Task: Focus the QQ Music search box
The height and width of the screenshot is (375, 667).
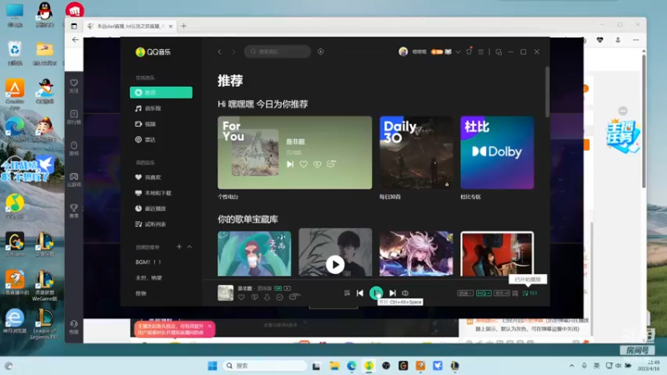Action: (278, 52)
